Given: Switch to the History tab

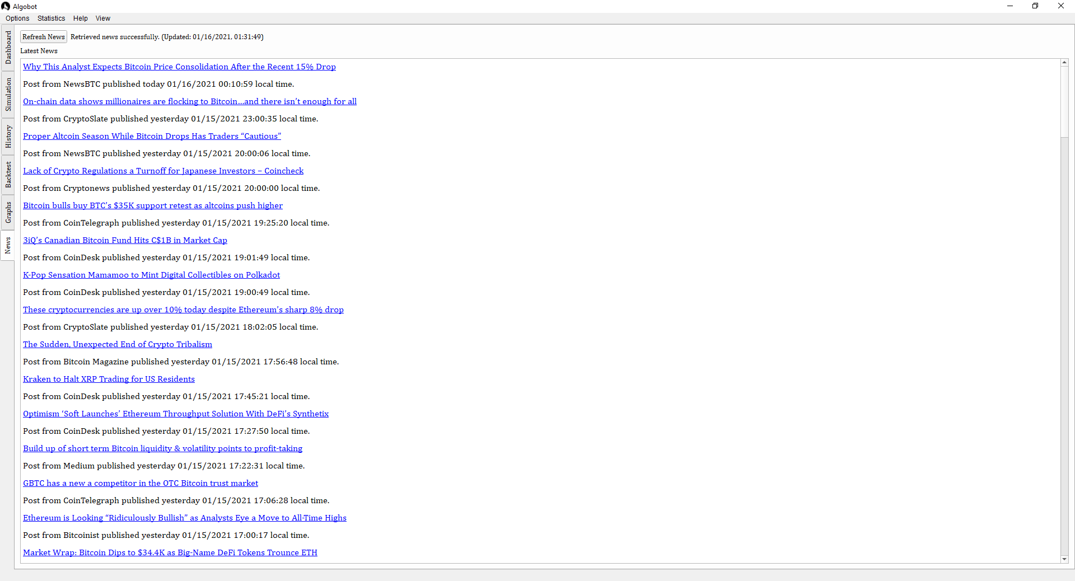Looking at the screenshot, I should pyautogui.click(x=8, y=137).
